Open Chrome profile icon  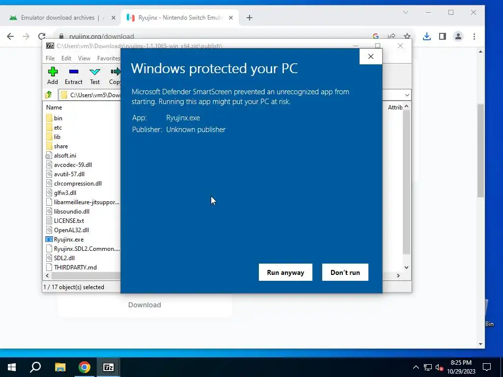(458, 36)
